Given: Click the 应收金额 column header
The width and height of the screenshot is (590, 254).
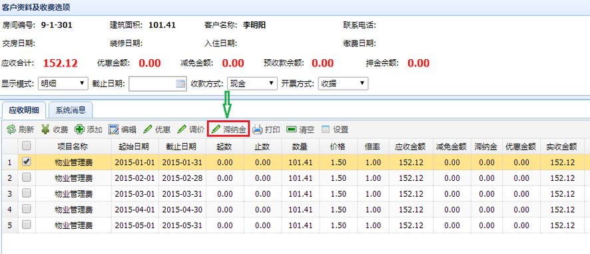Looking at the screenshot, I should 410,146.
